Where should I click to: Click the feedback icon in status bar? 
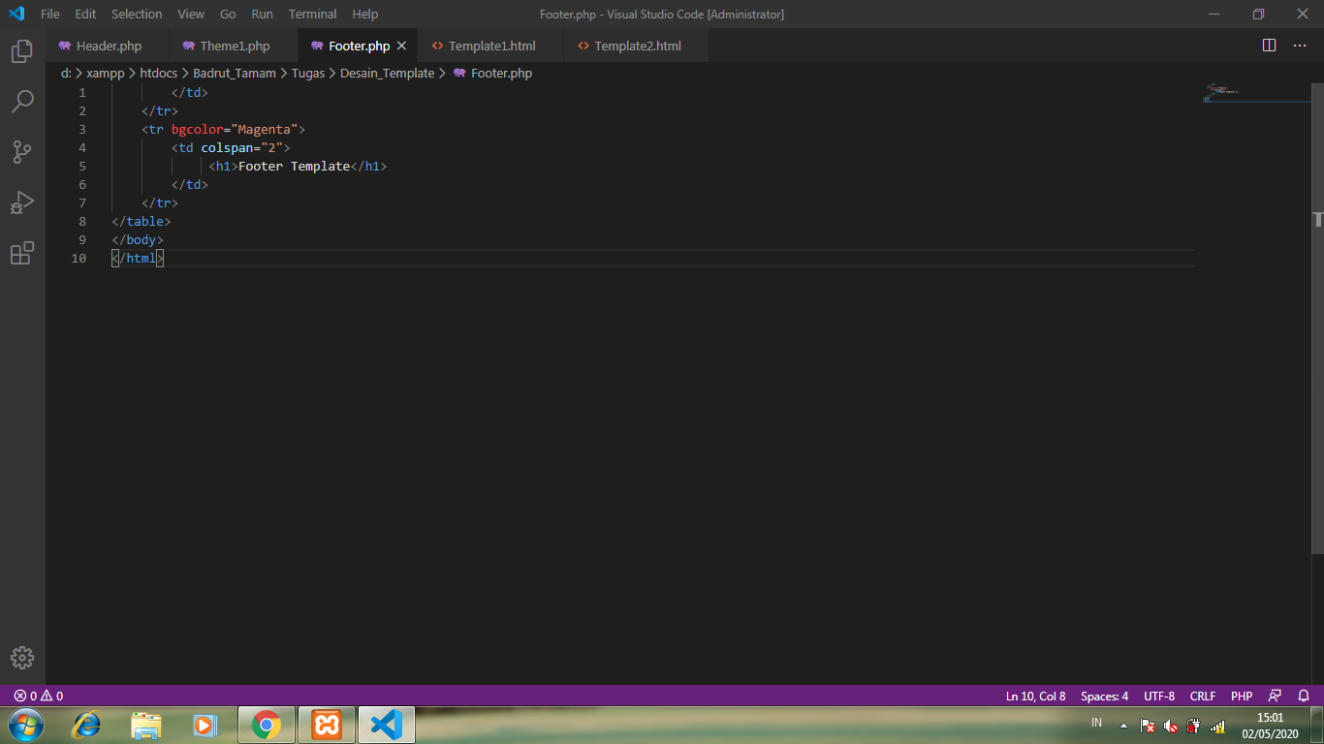tap(1275, 696)
